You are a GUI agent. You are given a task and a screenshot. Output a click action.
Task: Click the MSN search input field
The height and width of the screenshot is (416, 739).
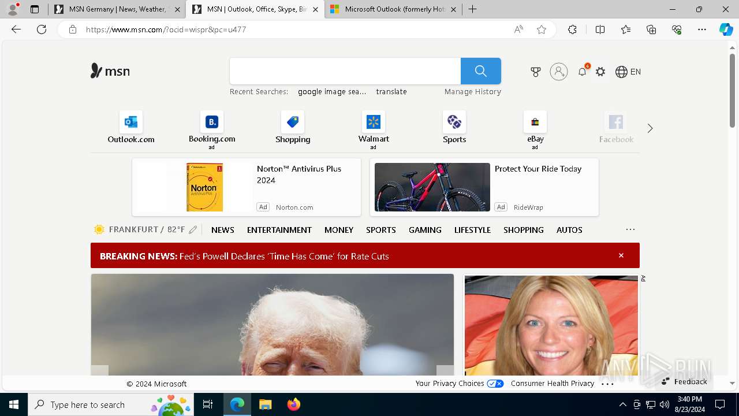[x=345, y=71]
